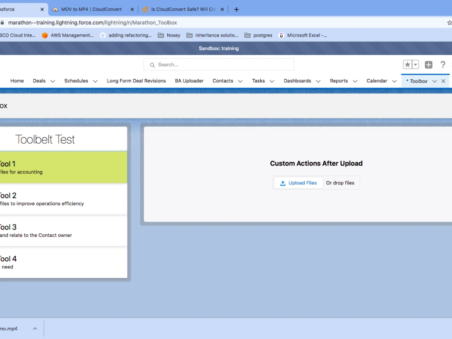This screenshot has height=339, width=452.
Task: Open the Microsoft Excel bookmark
Action: pos(303,35)
